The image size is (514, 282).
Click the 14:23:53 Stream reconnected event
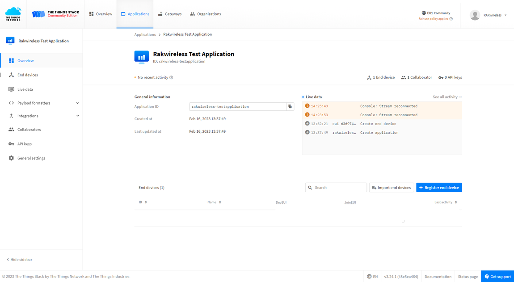point(382,115)
